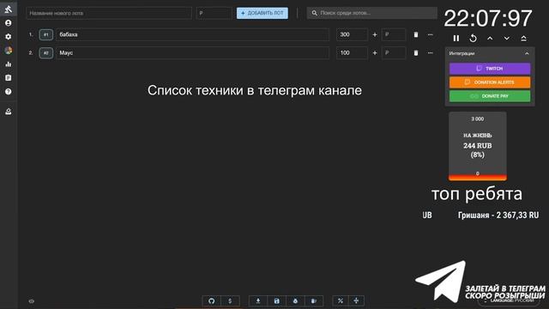The width and height of the screenshot is (549, 309).
Task: Open the help question mark icon
Action: click(x=8, y=92)
